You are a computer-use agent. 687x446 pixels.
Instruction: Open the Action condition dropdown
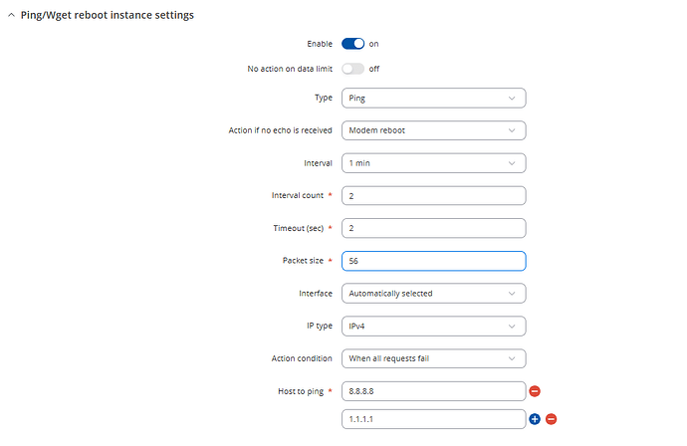click(x=433, y=358)
